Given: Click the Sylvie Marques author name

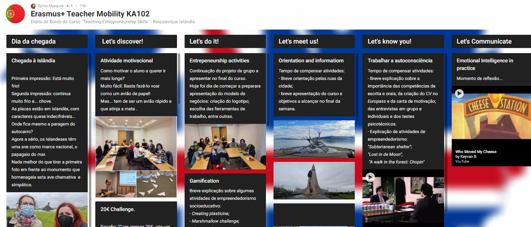Looking at the screenshot, I should [x=50, y=6].
